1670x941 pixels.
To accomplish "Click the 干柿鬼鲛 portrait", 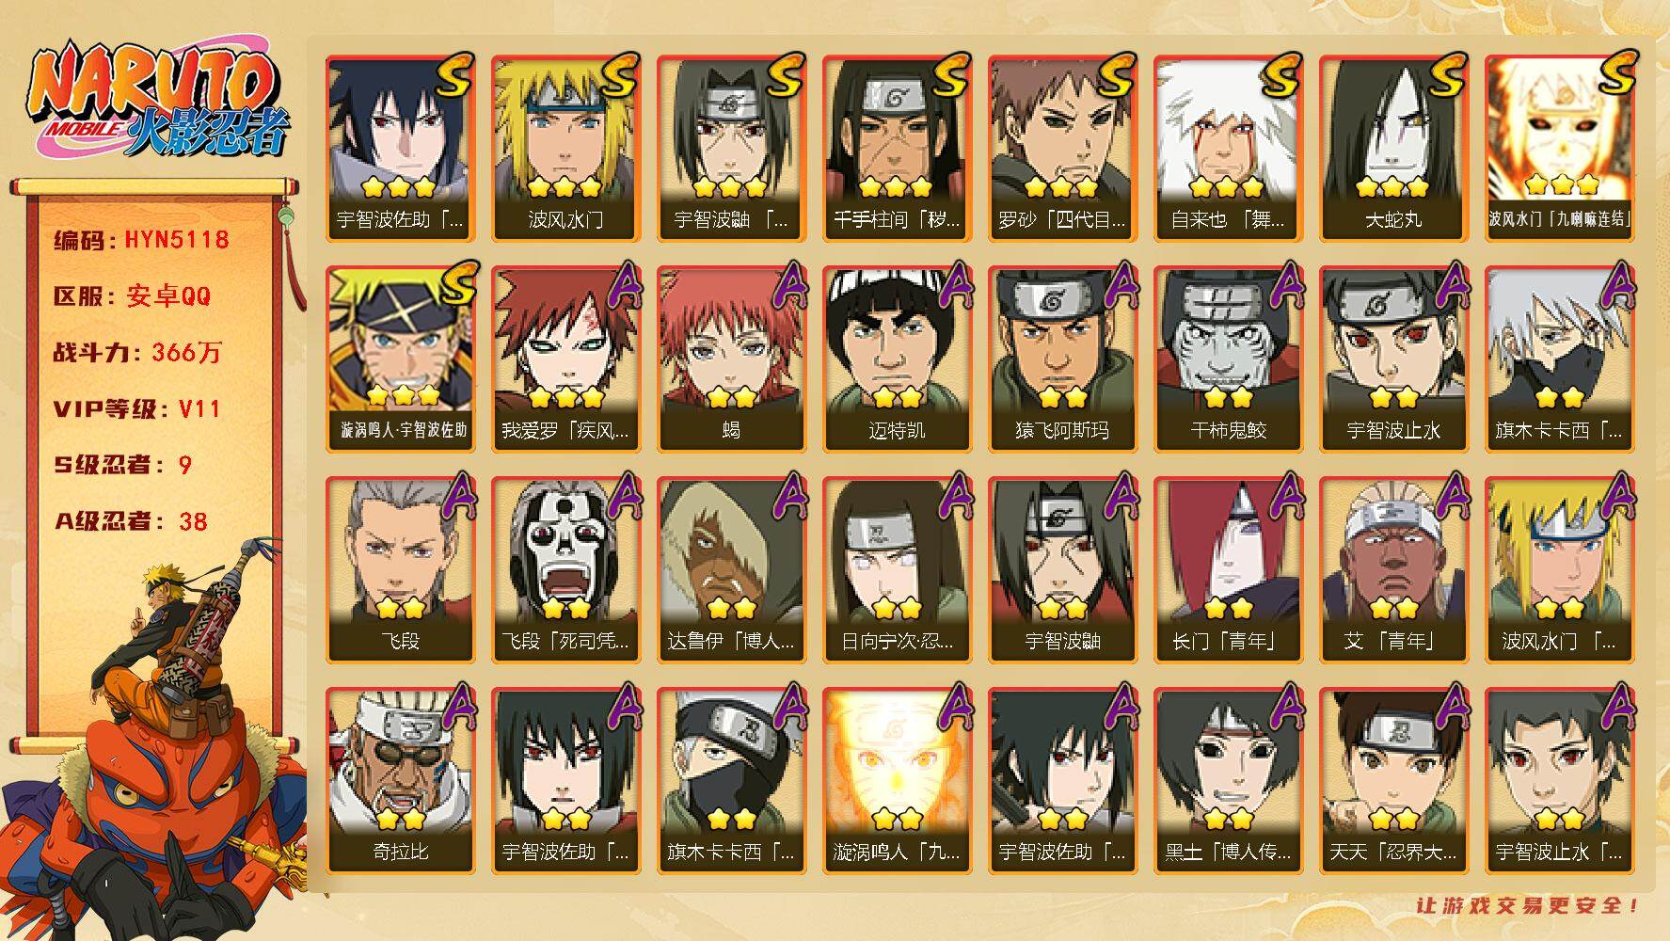I will (1228, 359).
